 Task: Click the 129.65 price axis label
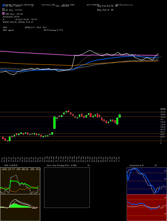(x=163, y=115)
